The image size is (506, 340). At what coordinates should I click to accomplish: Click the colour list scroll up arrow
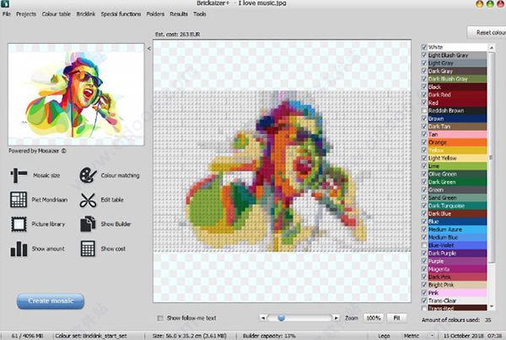(x=492, y=48)
